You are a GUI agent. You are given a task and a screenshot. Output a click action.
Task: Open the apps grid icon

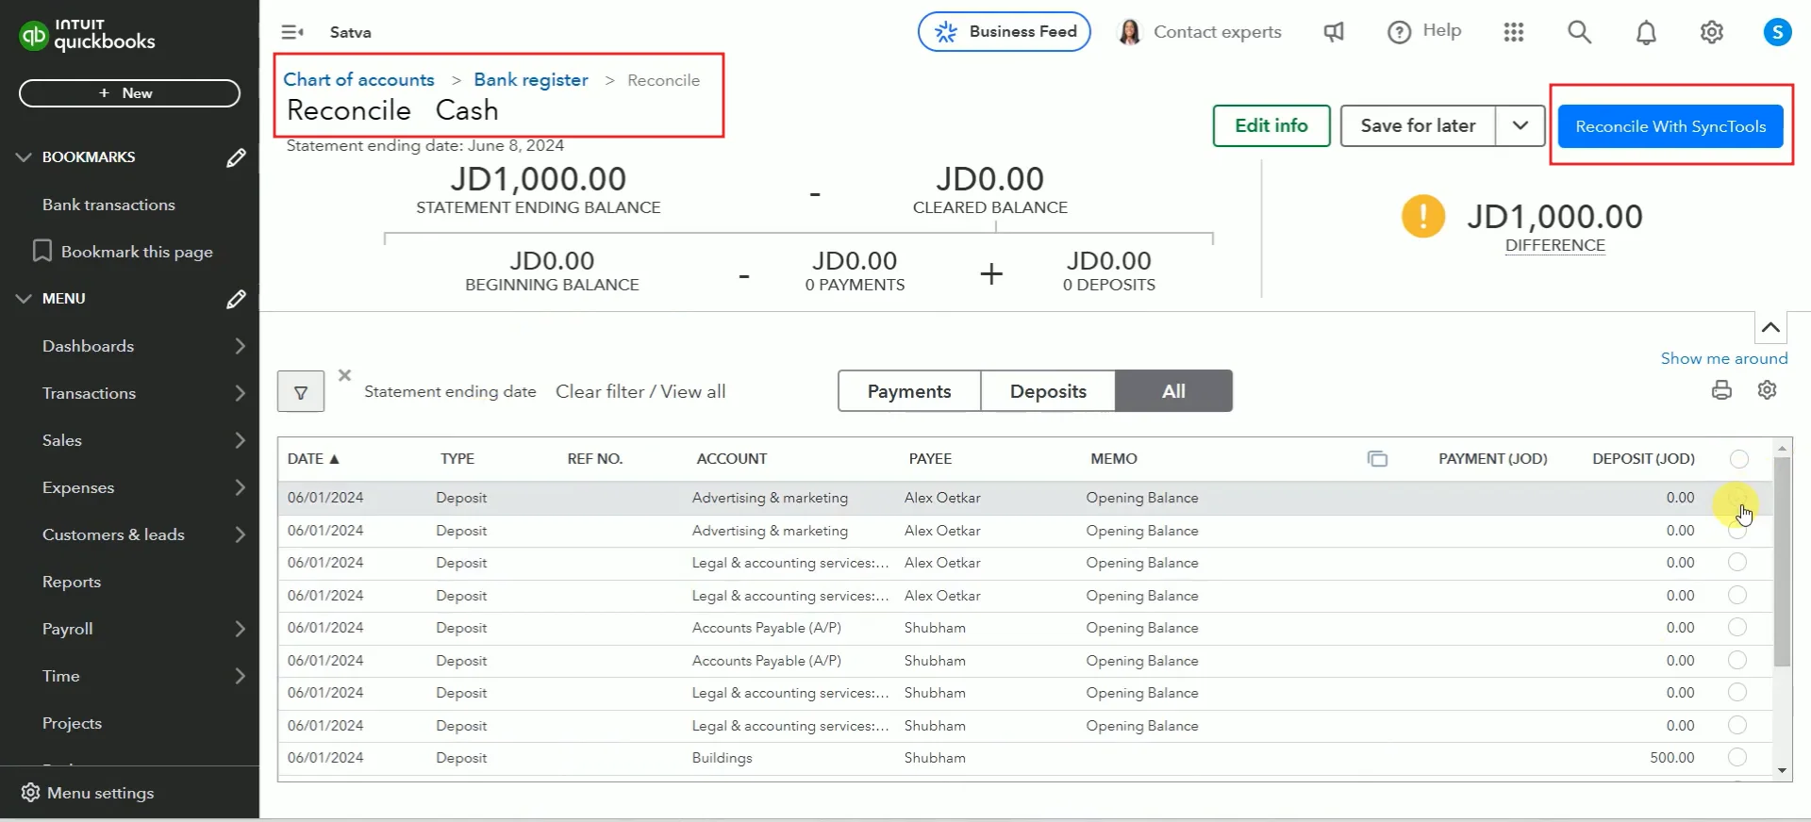click(x=1514, y=33)
